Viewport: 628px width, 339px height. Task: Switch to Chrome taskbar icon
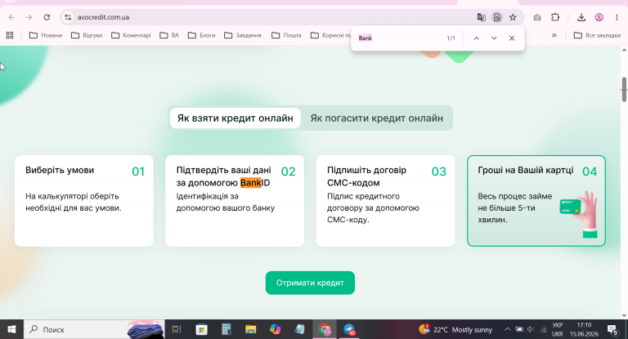[325, 329]
